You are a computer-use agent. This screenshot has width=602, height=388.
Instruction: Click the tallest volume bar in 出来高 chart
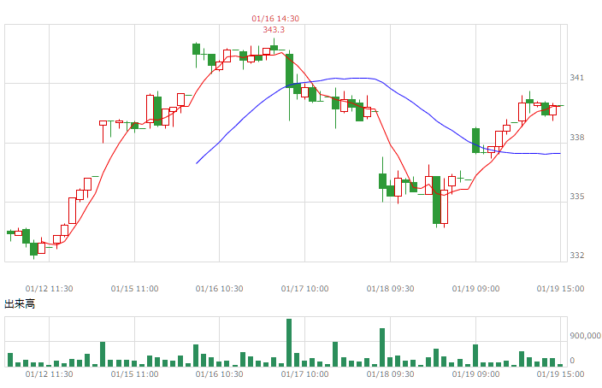click(289, 343)
